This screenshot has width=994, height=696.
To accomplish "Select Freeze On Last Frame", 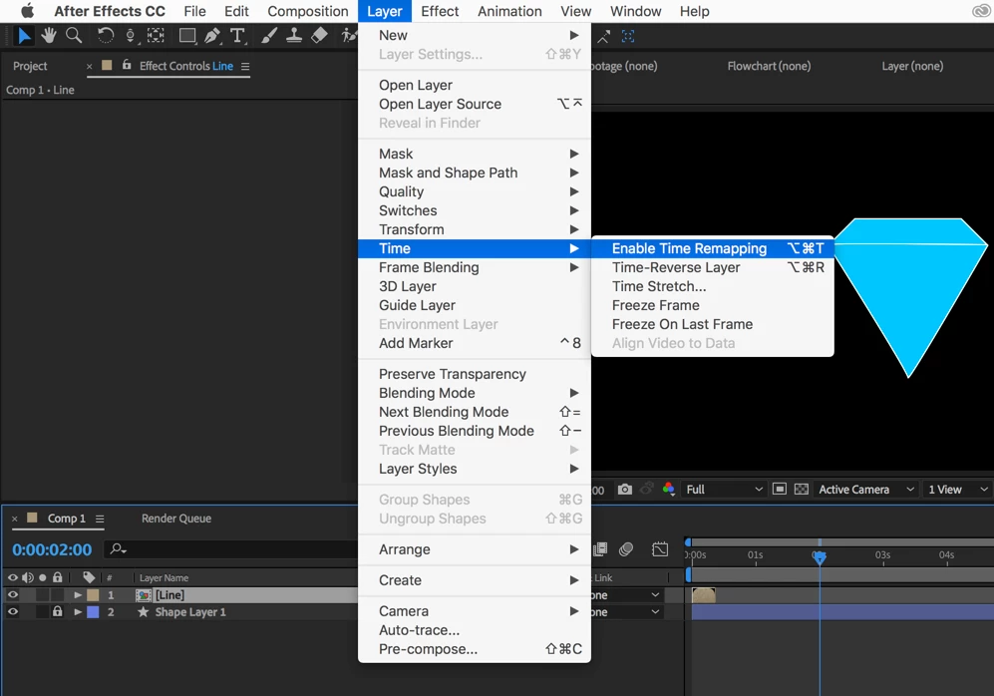I will 713,324.
